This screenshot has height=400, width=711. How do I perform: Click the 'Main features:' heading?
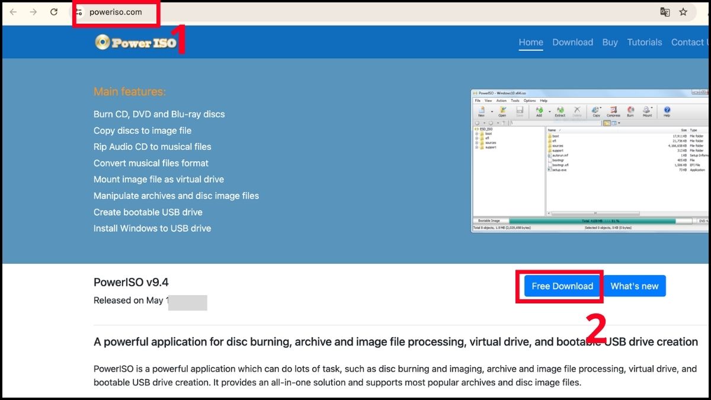coord(130,92)
